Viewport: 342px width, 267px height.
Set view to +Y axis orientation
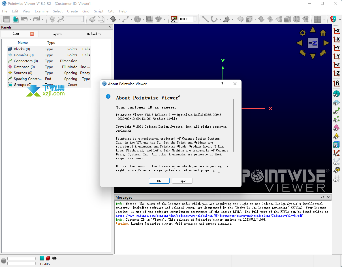(336, 48)
